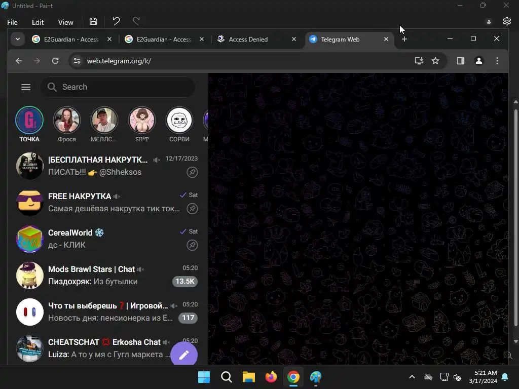
Task: Open the 5:21 AM clock
Action: [483, 377]
